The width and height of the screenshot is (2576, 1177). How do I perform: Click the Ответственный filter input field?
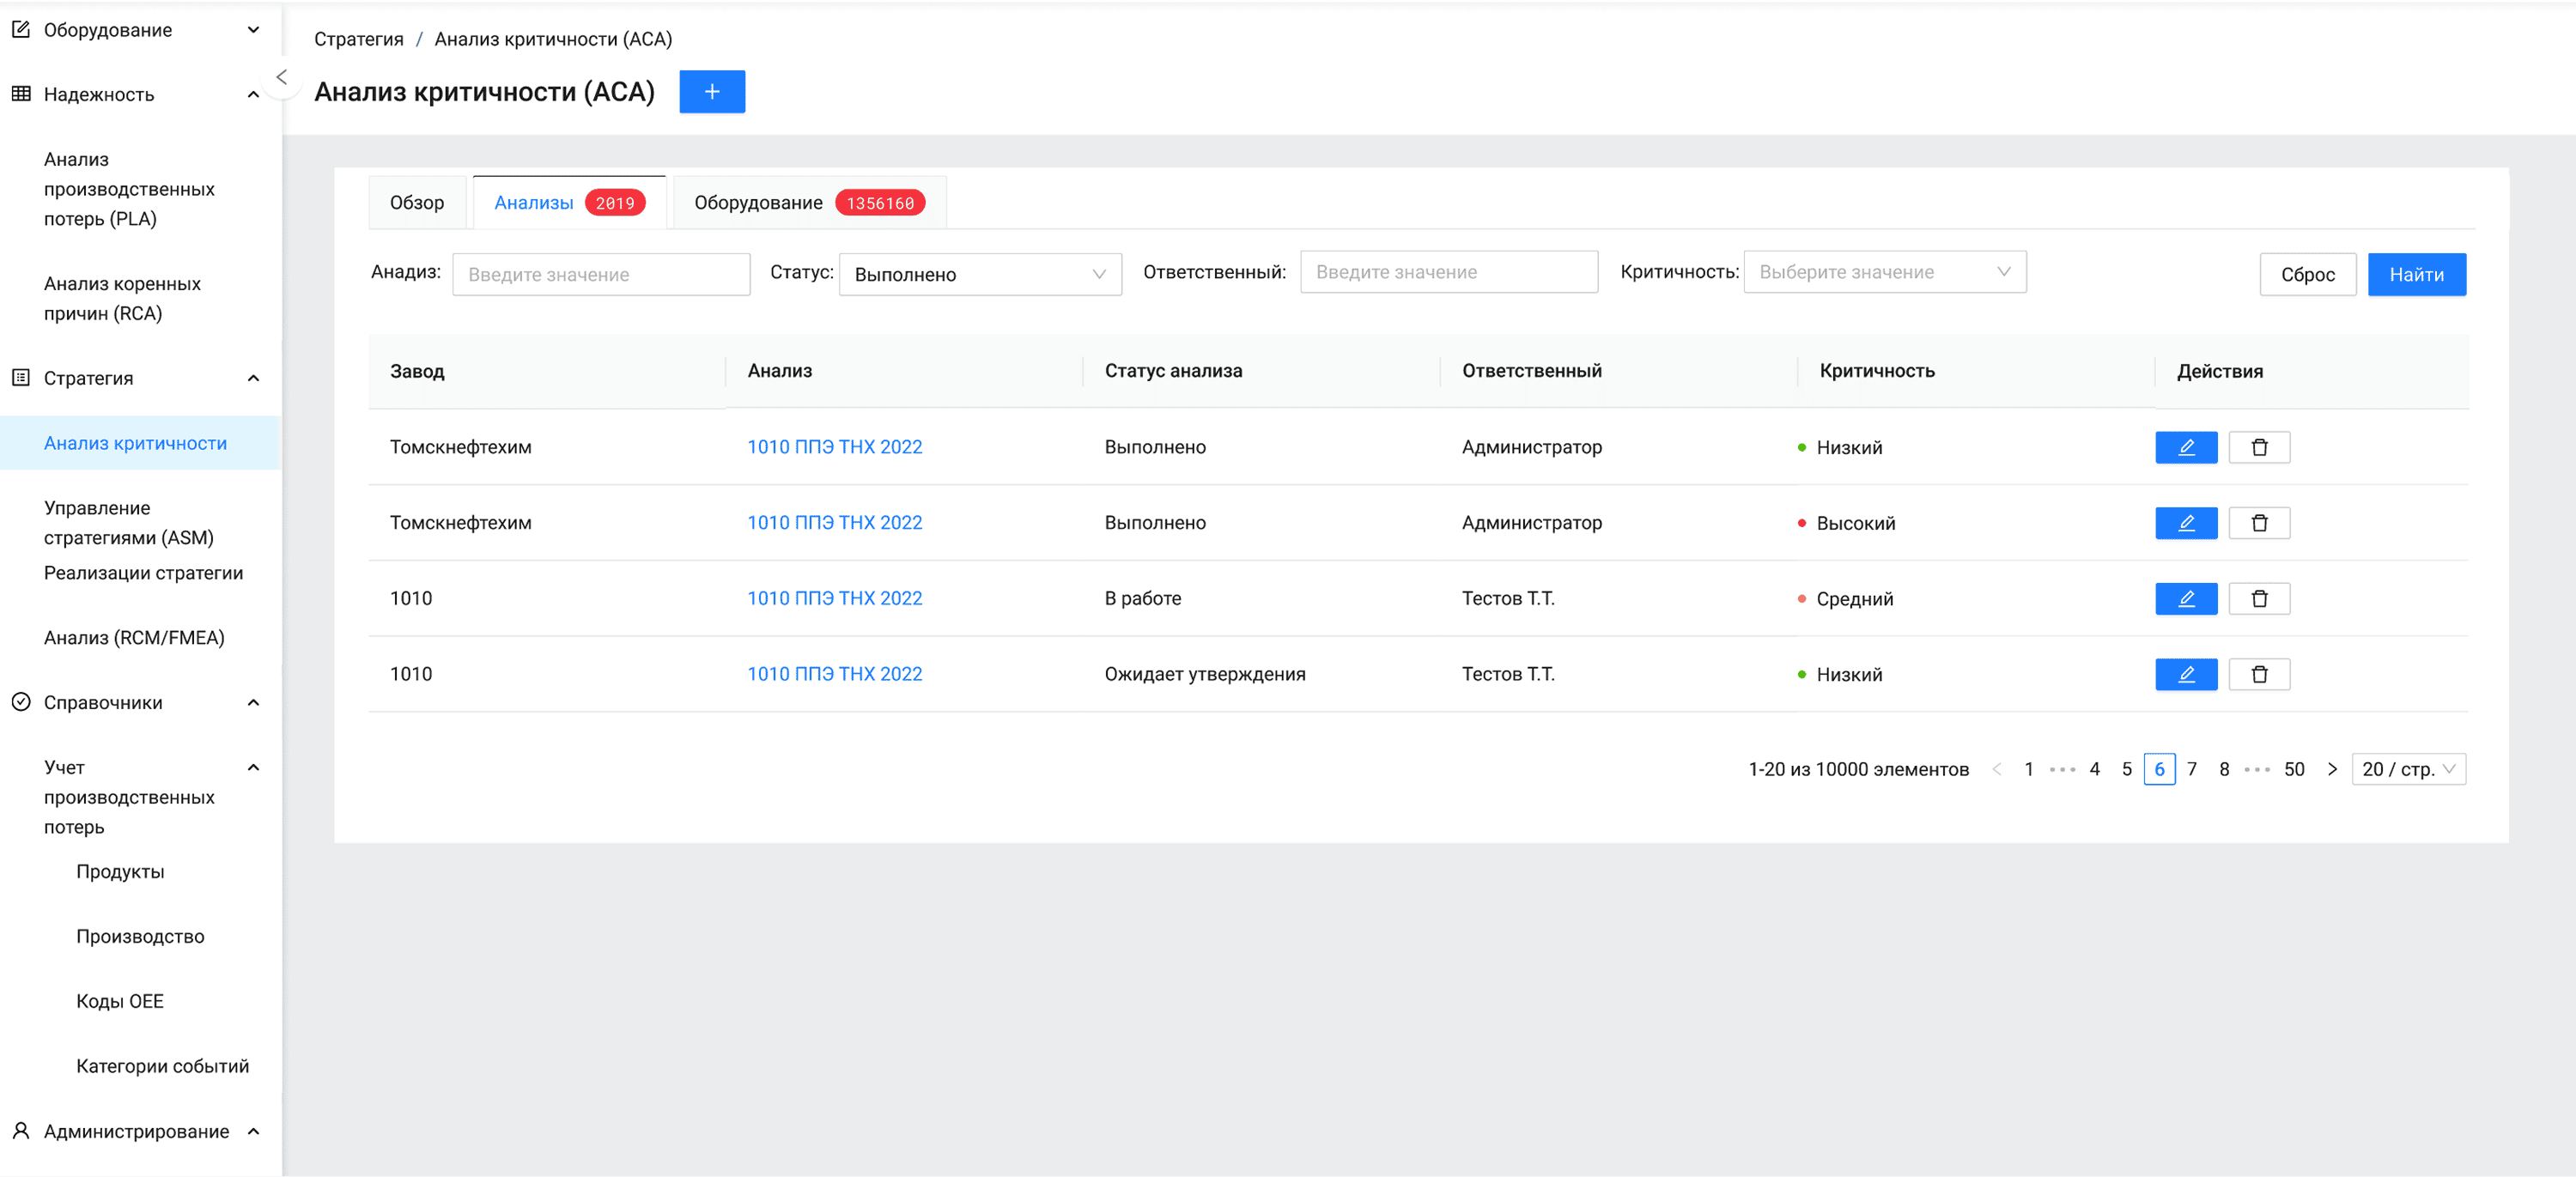coord(1448,272)
